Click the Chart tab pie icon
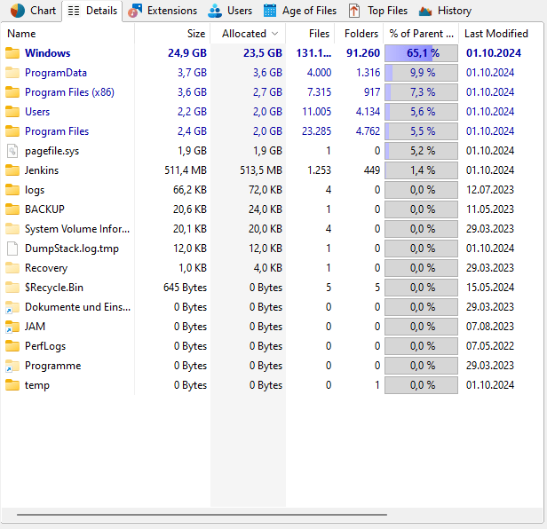Image resolution: width=547 pixels, height=529 pixels. point(17,11)
